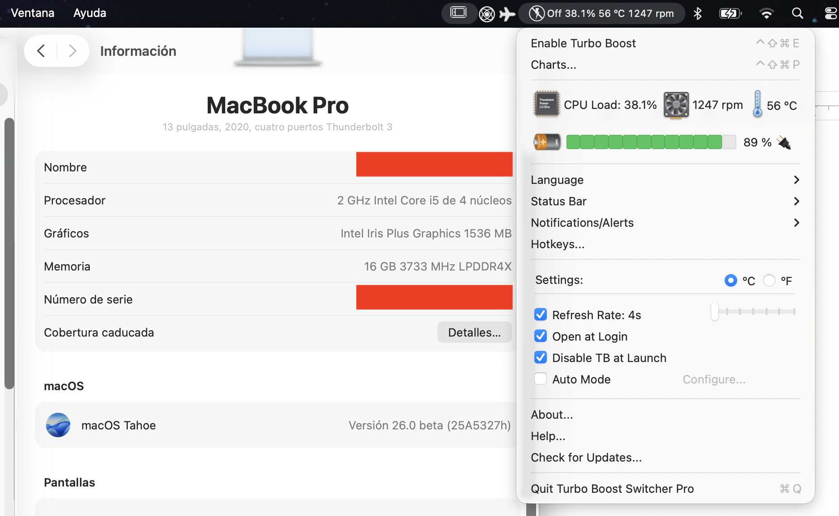Expand the Status Bar submenu

pos(665,201)
